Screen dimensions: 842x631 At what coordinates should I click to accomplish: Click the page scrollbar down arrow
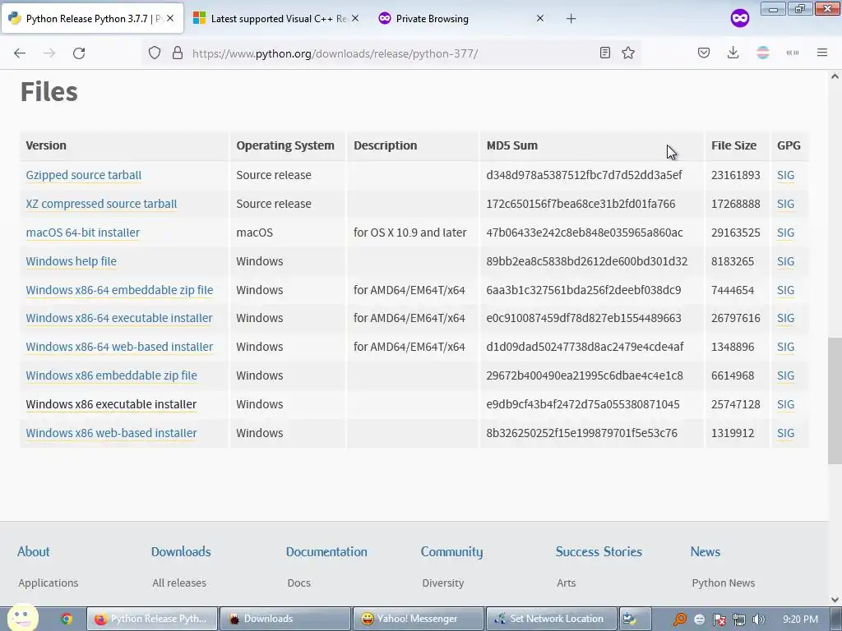pyautogui.click(x=835, y=600)
